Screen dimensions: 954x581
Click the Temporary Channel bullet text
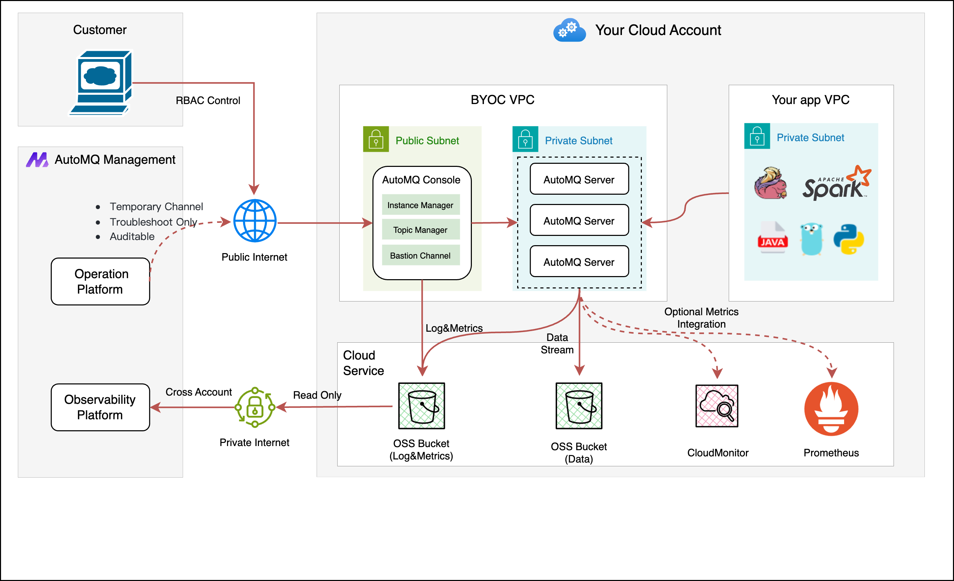[x=156, y=207]
